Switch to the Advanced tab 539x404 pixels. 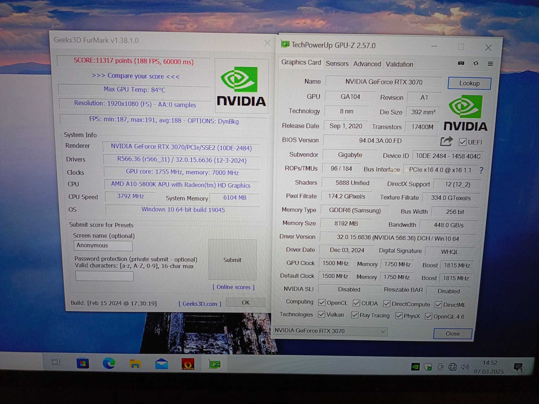click(367, 64)
